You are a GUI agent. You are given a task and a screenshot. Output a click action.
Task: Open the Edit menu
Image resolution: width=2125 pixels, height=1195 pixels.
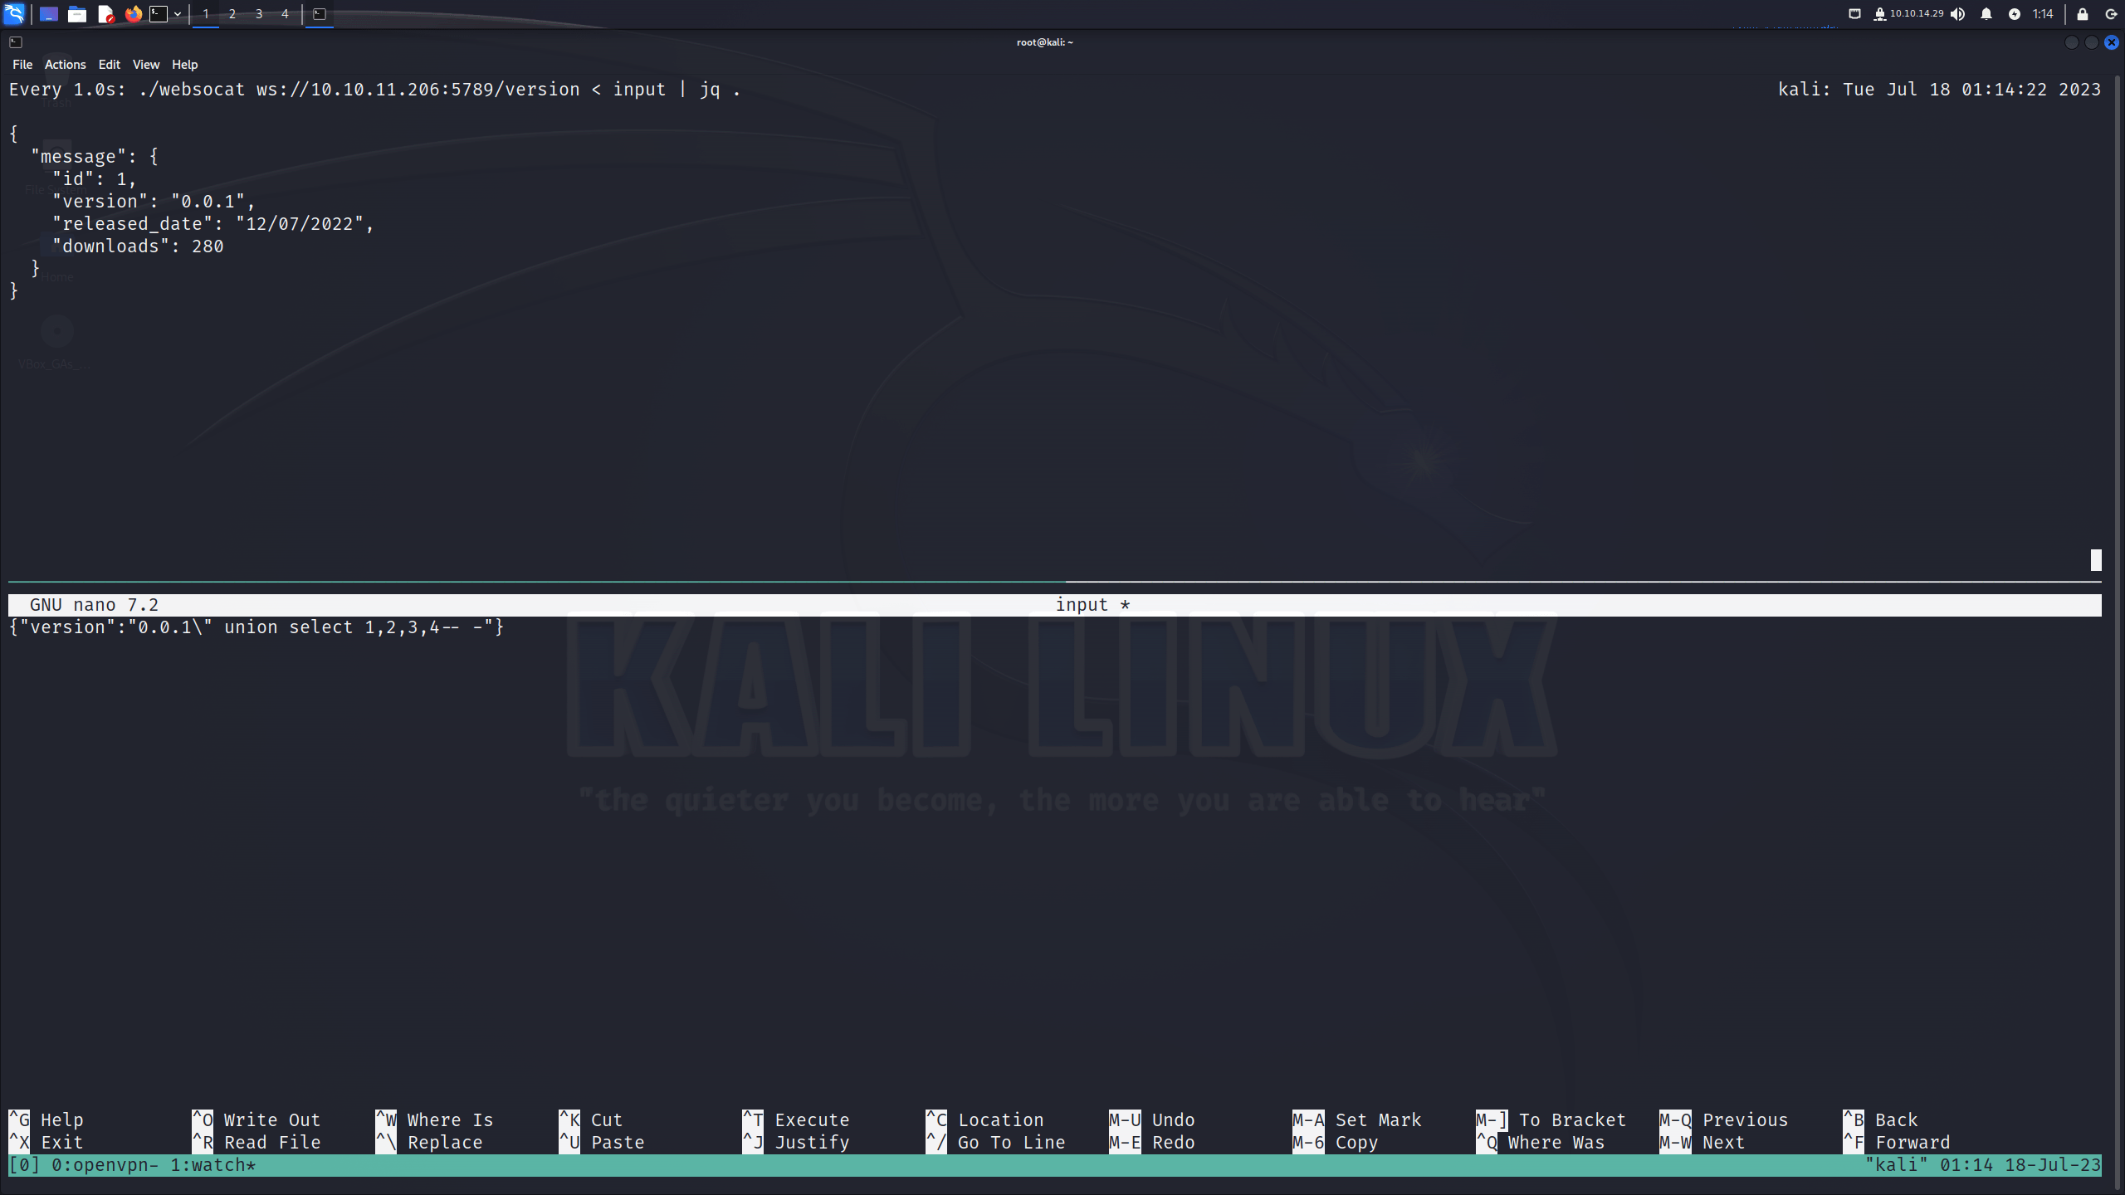(x=110, y=65)
